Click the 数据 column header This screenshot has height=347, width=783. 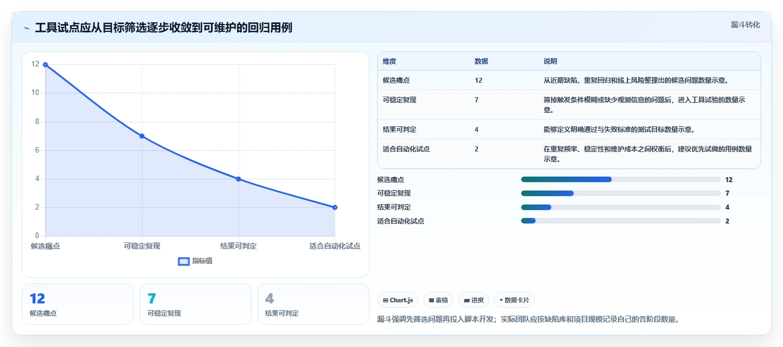tap(481, 61)
